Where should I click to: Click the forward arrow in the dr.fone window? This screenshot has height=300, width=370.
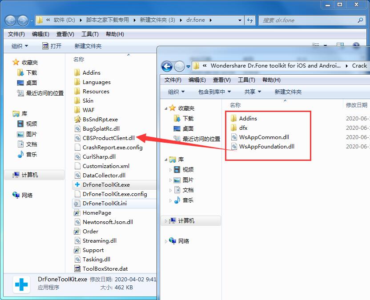(x=23, y=20)
